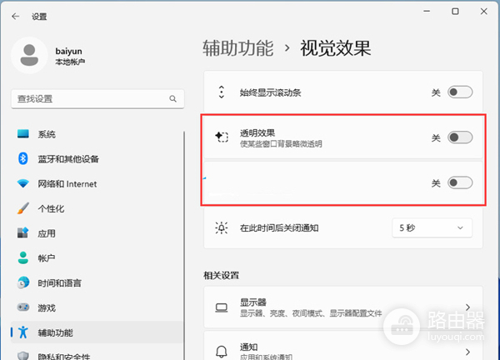Open 游戏 settings
The image size is (500, 360).
(97, 307)
